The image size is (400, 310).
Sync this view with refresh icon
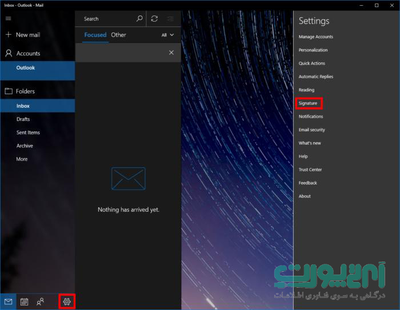[x=154, y=19]
